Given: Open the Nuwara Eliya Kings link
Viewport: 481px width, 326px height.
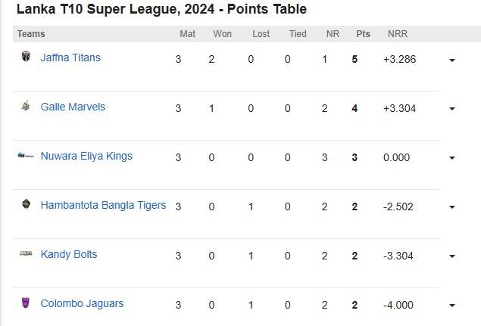Looking at the screenshot, I should [x=86, y=156].
